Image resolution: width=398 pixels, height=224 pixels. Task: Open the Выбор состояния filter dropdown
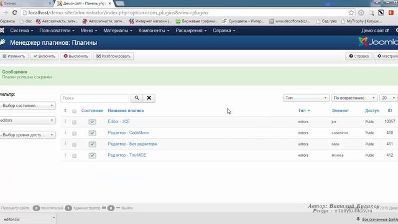[x=27, y=106]
